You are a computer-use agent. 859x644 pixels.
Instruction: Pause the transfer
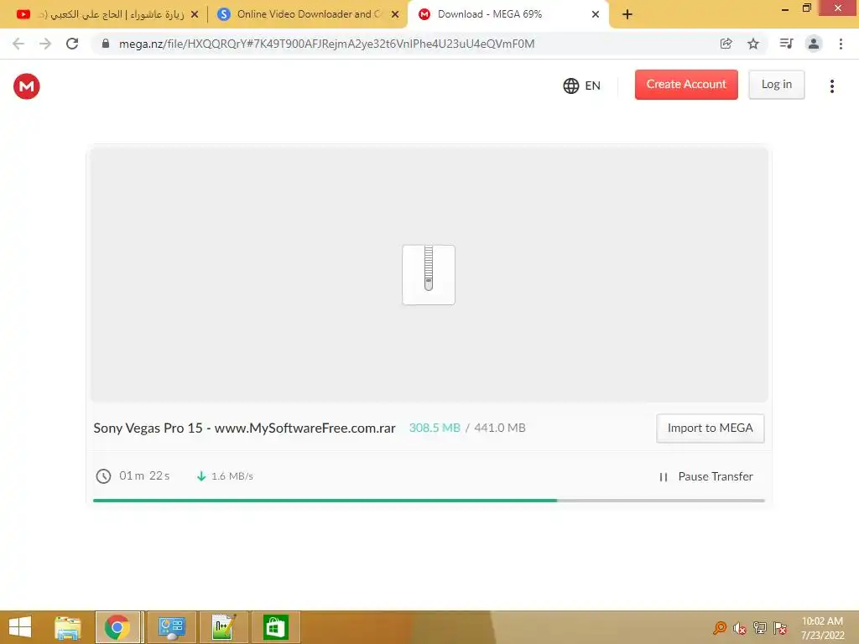coord(706,476)
